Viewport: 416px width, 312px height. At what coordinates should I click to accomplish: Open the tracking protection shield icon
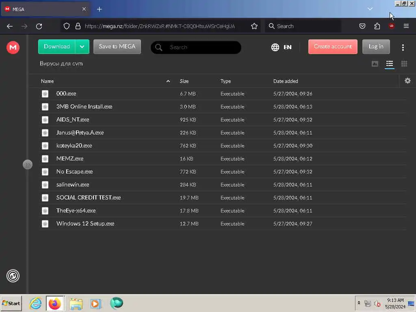pos(67,26)
